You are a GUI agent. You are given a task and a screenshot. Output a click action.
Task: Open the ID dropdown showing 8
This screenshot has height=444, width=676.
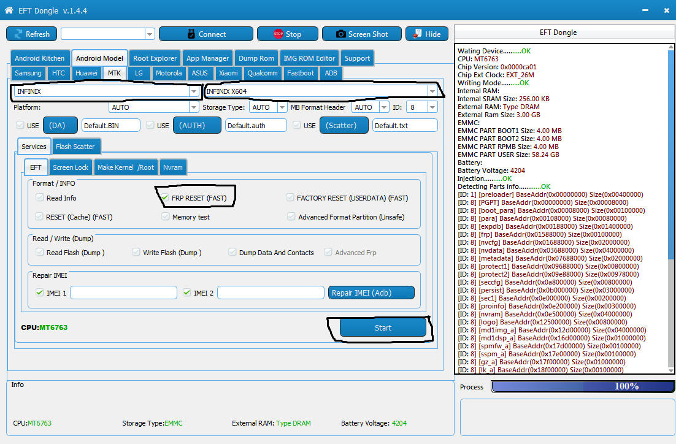point(432,107)
